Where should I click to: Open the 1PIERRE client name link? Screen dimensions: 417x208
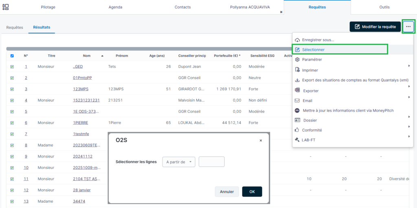coord(81,123)
